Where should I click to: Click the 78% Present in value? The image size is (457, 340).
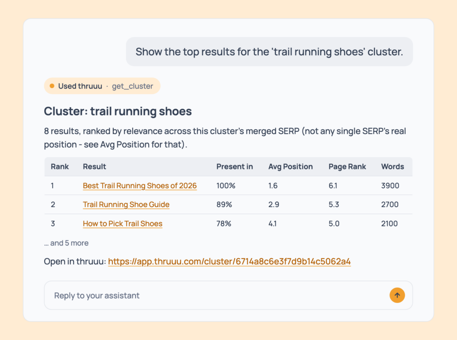pyautogui.click(x=224, y=224)
